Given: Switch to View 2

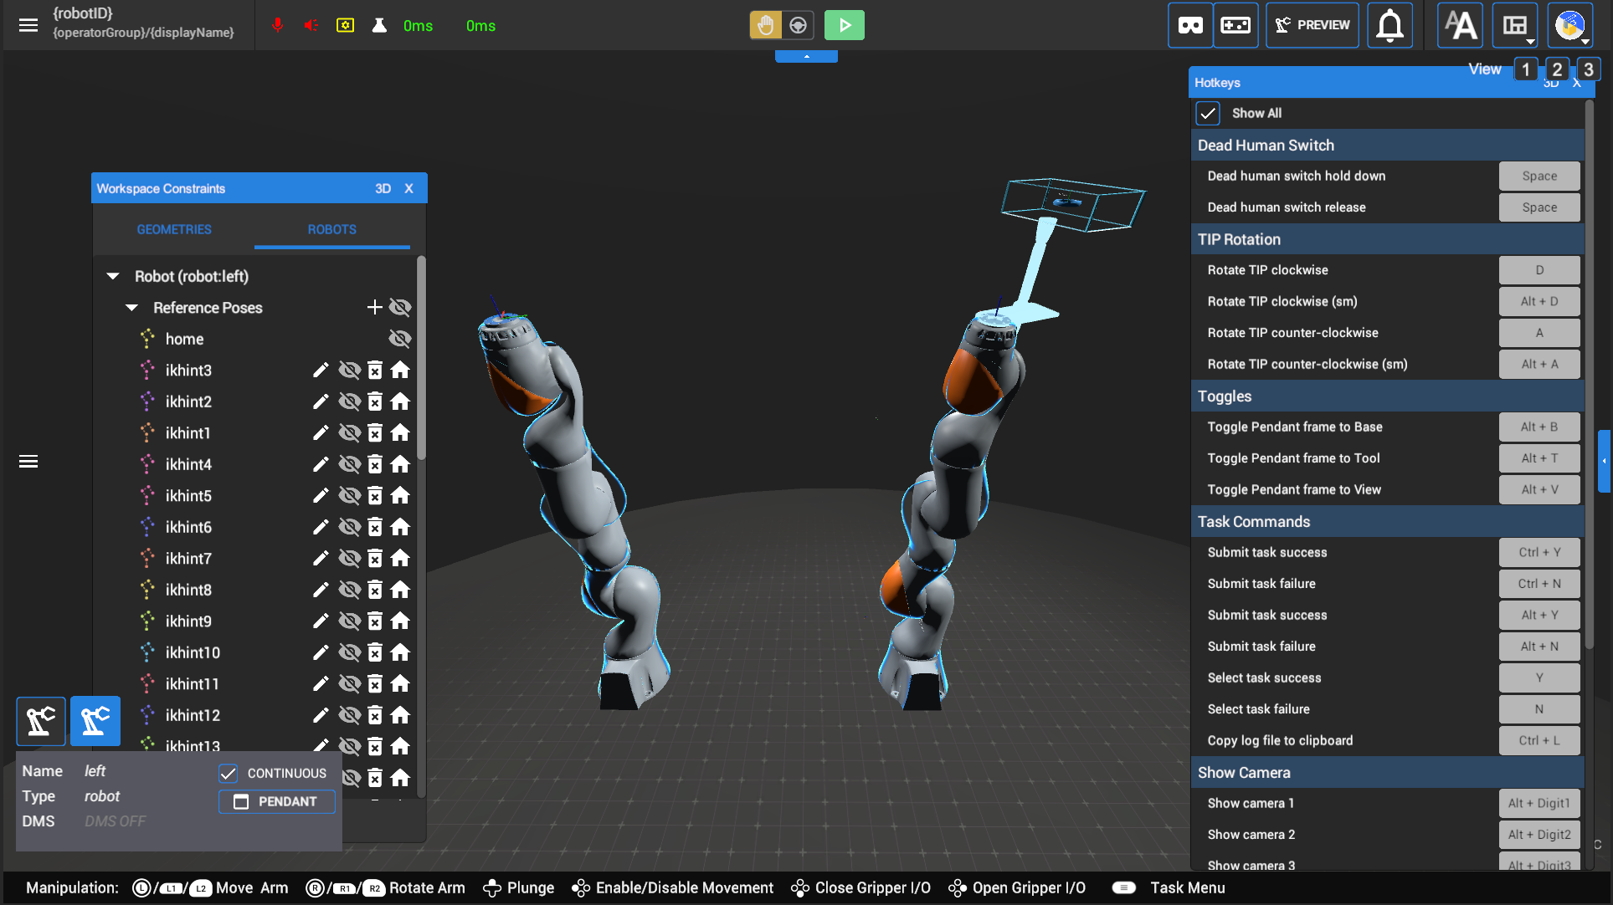Looking at the screenshot, I should coord(1557,69).
